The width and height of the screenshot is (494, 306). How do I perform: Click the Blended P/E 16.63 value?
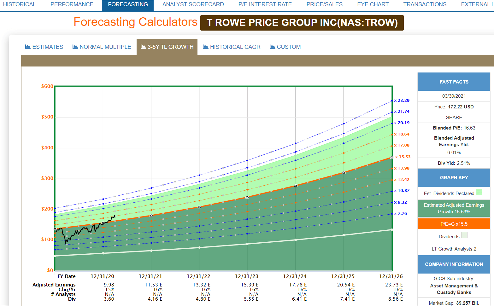tap(469, 128)
